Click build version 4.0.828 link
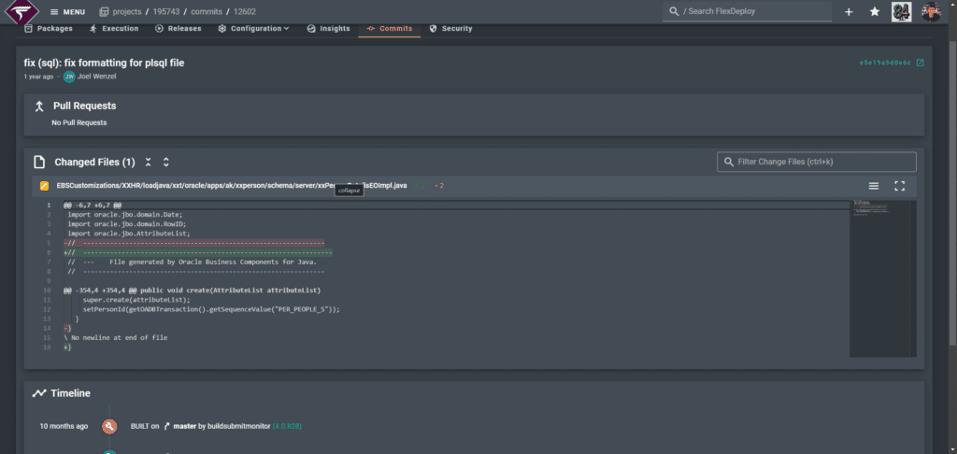The image size is (957, 454). 287,426
